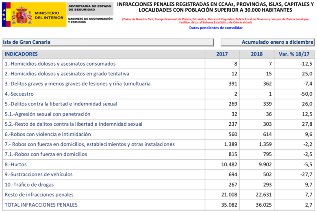The height and width of the screenshot is (212, 317).
Task: Select the 4.-Secuestro row label
Action: point(19,94)
